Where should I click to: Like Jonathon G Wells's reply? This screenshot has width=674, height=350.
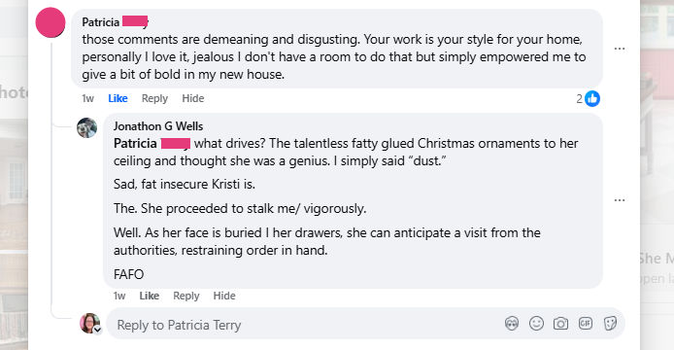pyautogui.click(x=150, y=296)
